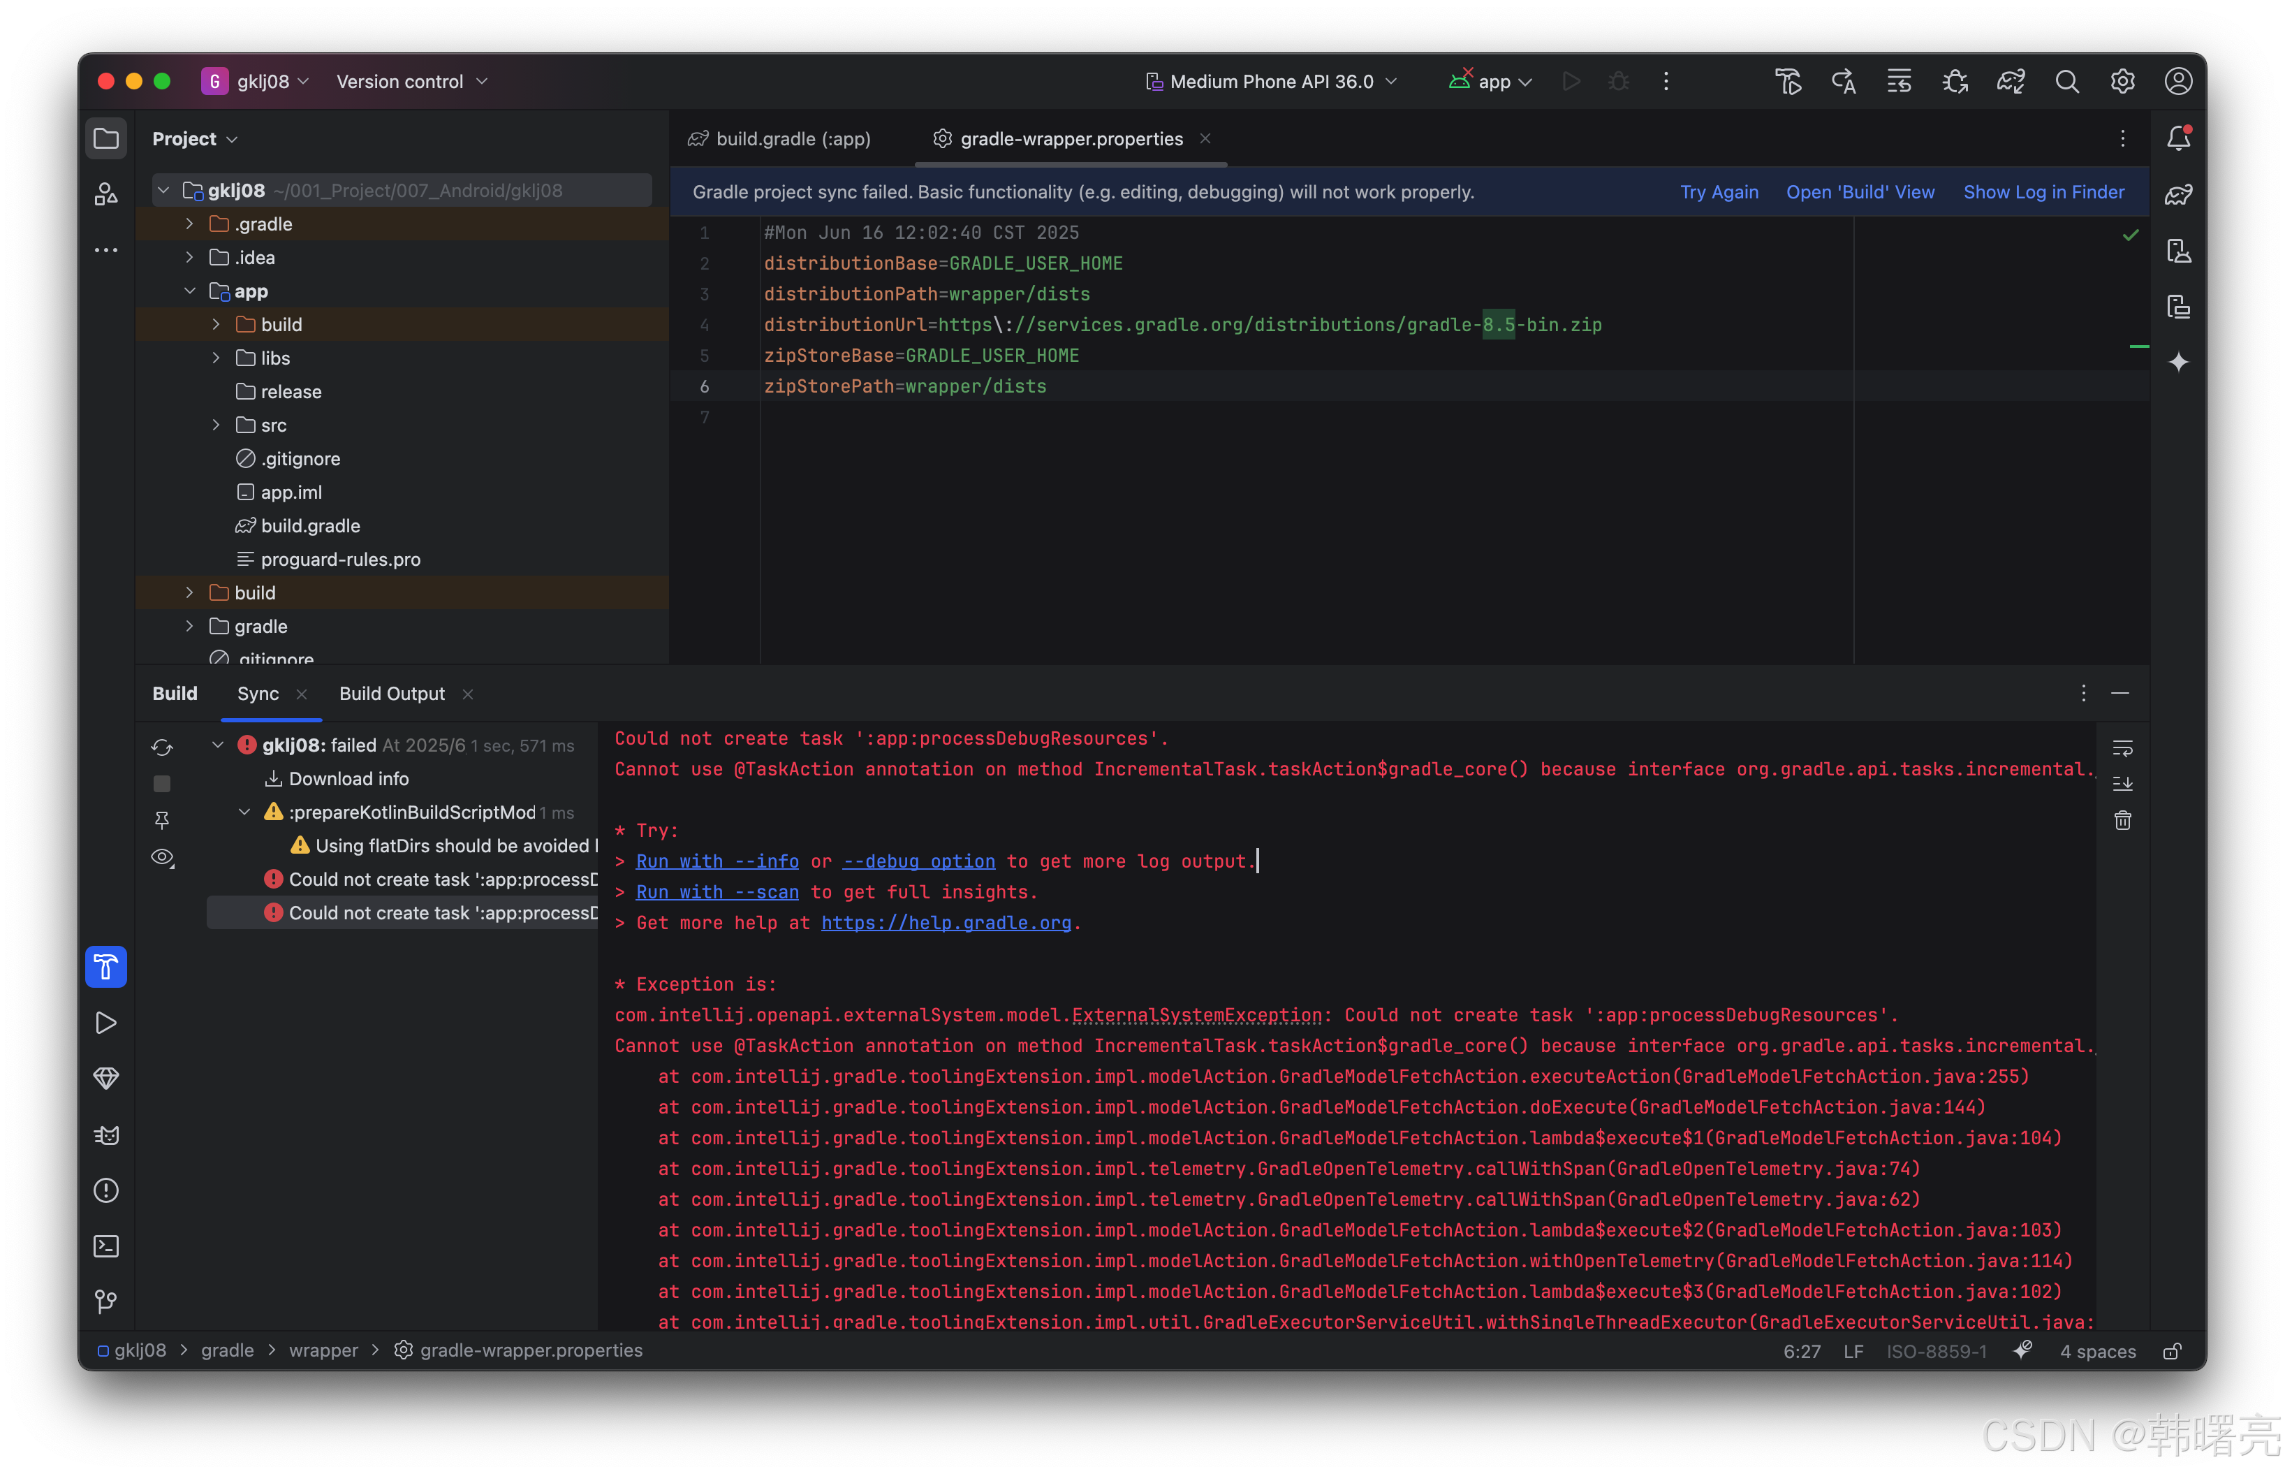Viewport: 2285px width, 1474px height.
Task: Open the Git branch tool window icon
Action: pyautogui.click(x=106, y=1301)
